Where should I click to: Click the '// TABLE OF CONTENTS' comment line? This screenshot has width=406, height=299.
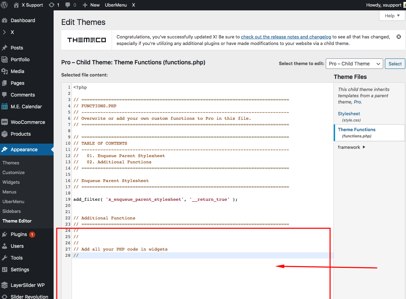click(x=100, y=143)
